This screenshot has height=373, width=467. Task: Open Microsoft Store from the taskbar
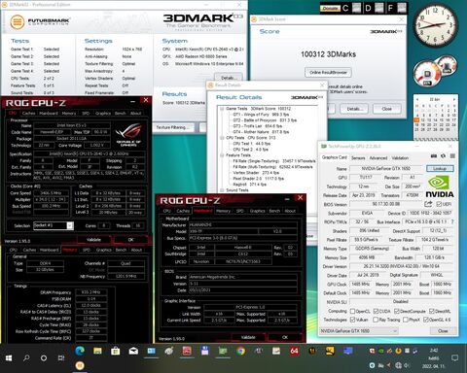pos(115,351)
